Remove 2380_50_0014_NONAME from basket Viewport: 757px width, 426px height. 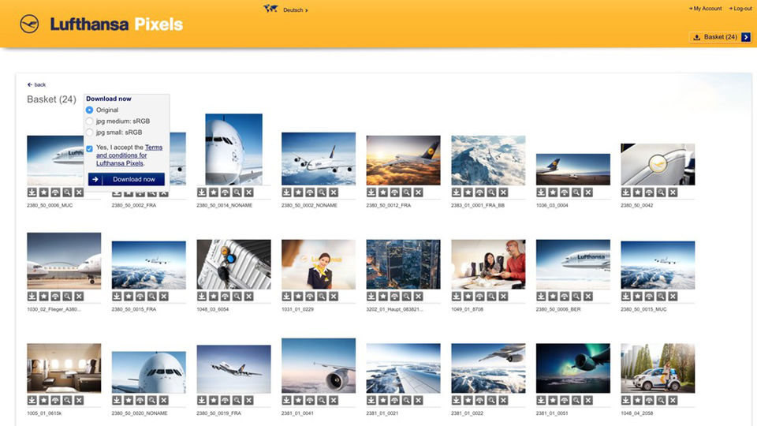(x=248, y=192)
